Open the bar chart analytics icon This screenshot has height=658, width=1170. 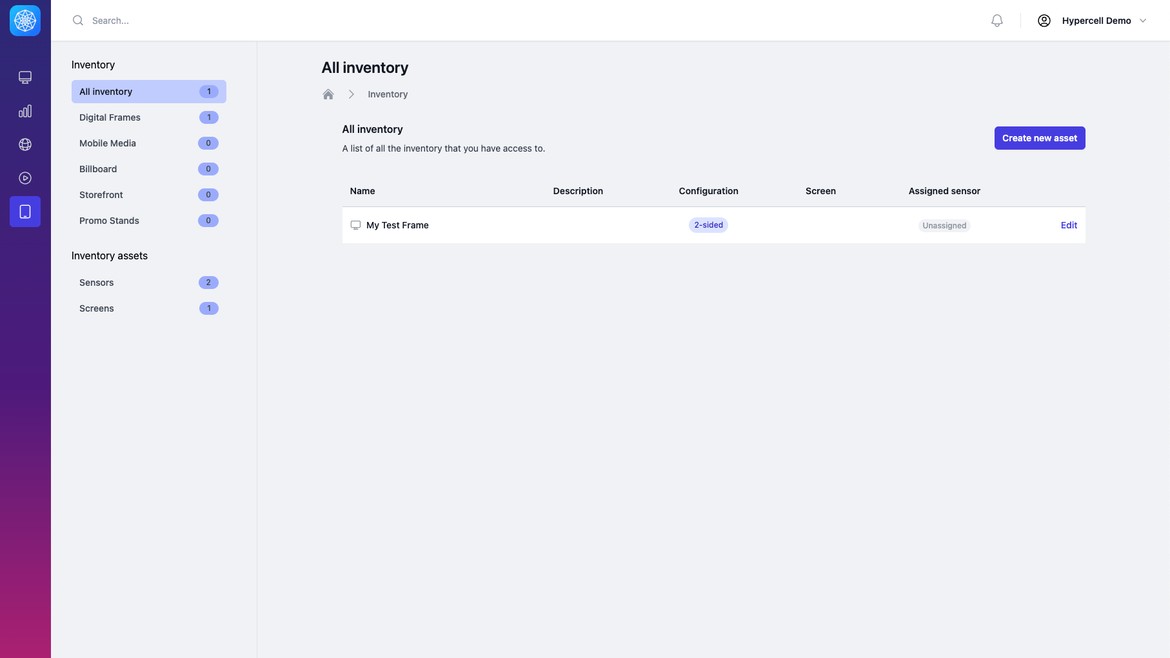(25, 111)
